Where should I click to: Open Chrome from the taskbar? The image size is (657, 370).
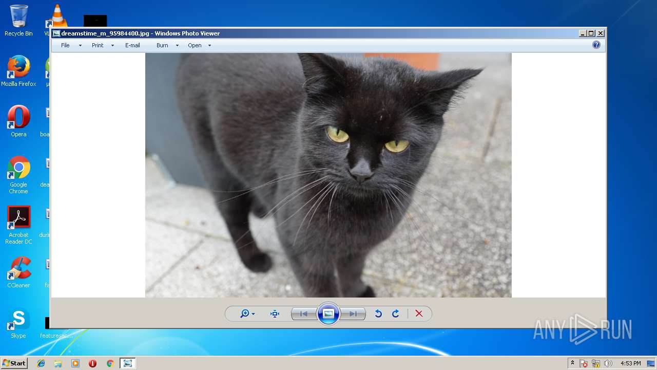click(x=110, y=363)
